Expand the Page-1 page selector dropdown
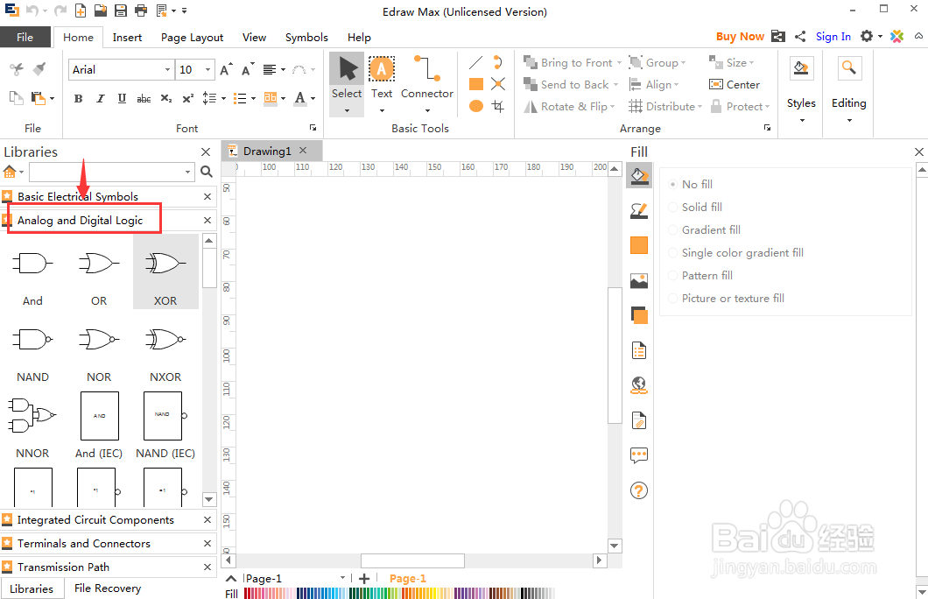Viewport: 928px width, 599px height. click(342, 578)
